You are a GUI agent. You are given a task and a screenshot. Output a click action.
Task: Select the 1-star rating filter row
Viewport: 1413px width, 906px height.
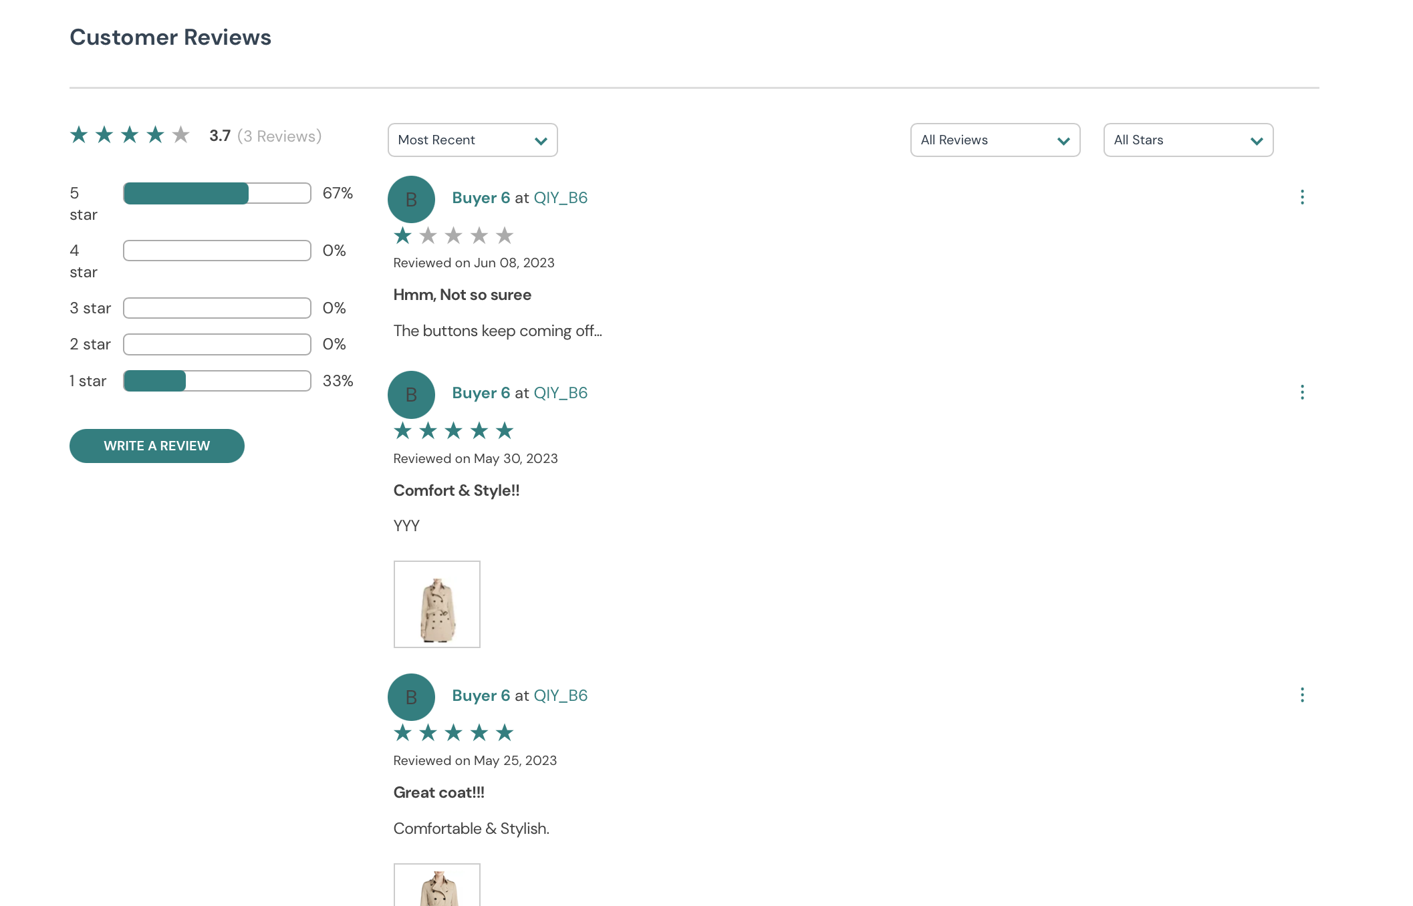pyautogui.click(x=217, y=380)
